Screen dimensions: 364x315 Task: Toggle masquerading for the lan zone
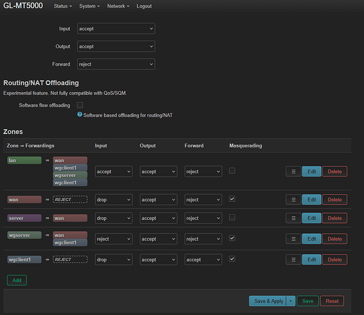(232, 171)
